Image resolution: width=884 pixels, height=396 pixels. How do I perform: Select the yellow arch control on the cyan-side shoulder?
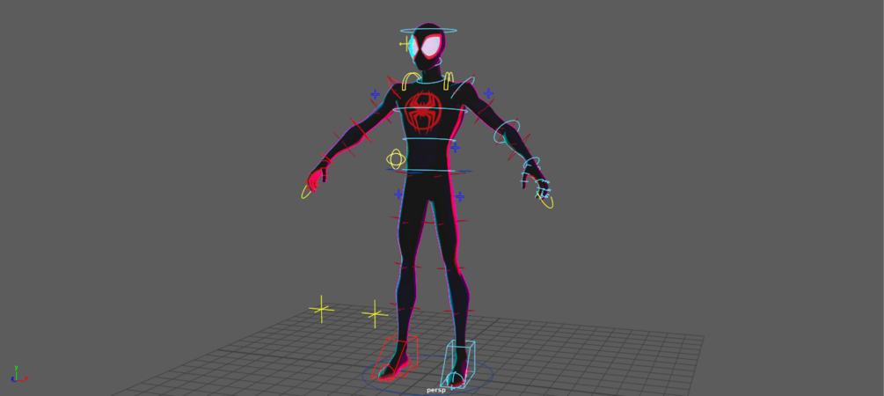tap(449, 80)
